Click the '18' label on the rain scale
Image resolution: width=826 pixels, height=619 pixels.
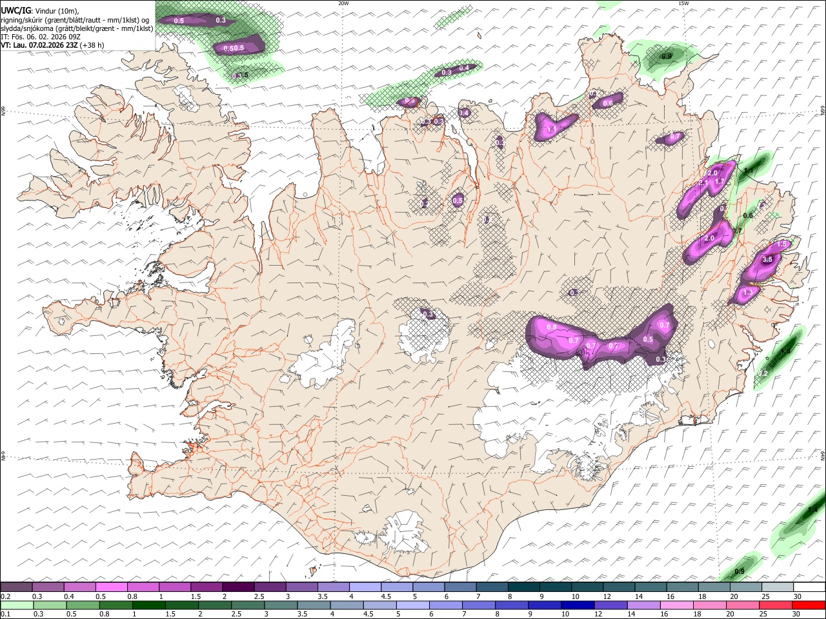[698, 614]
